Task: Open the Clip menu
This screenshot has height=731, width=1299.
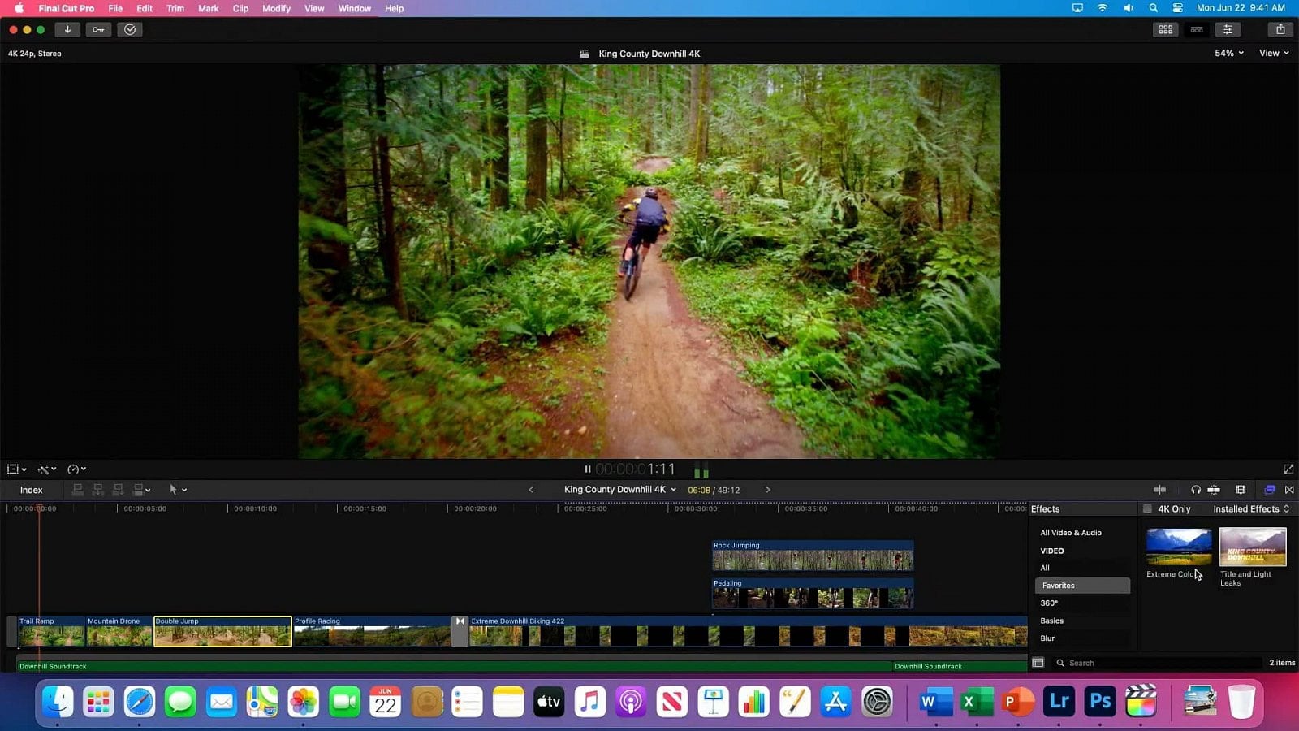Action: [x=240, y=8]
